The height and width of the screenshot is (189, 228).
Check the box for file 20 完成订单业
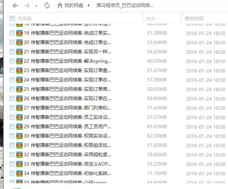click(x=12, y=42)
